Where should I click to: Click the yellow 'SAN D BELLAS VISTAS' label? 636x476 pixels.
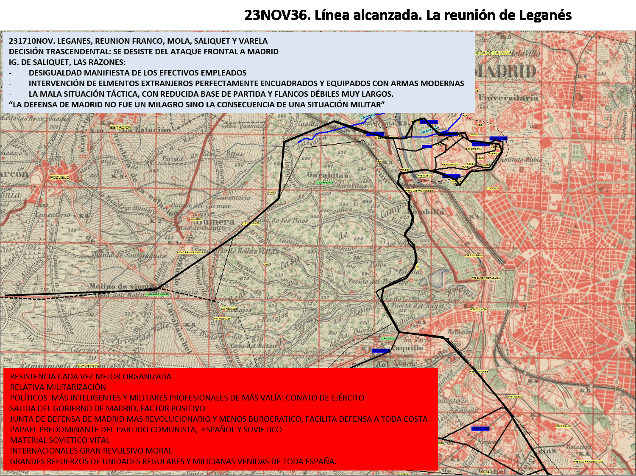(x=190, y=252)
